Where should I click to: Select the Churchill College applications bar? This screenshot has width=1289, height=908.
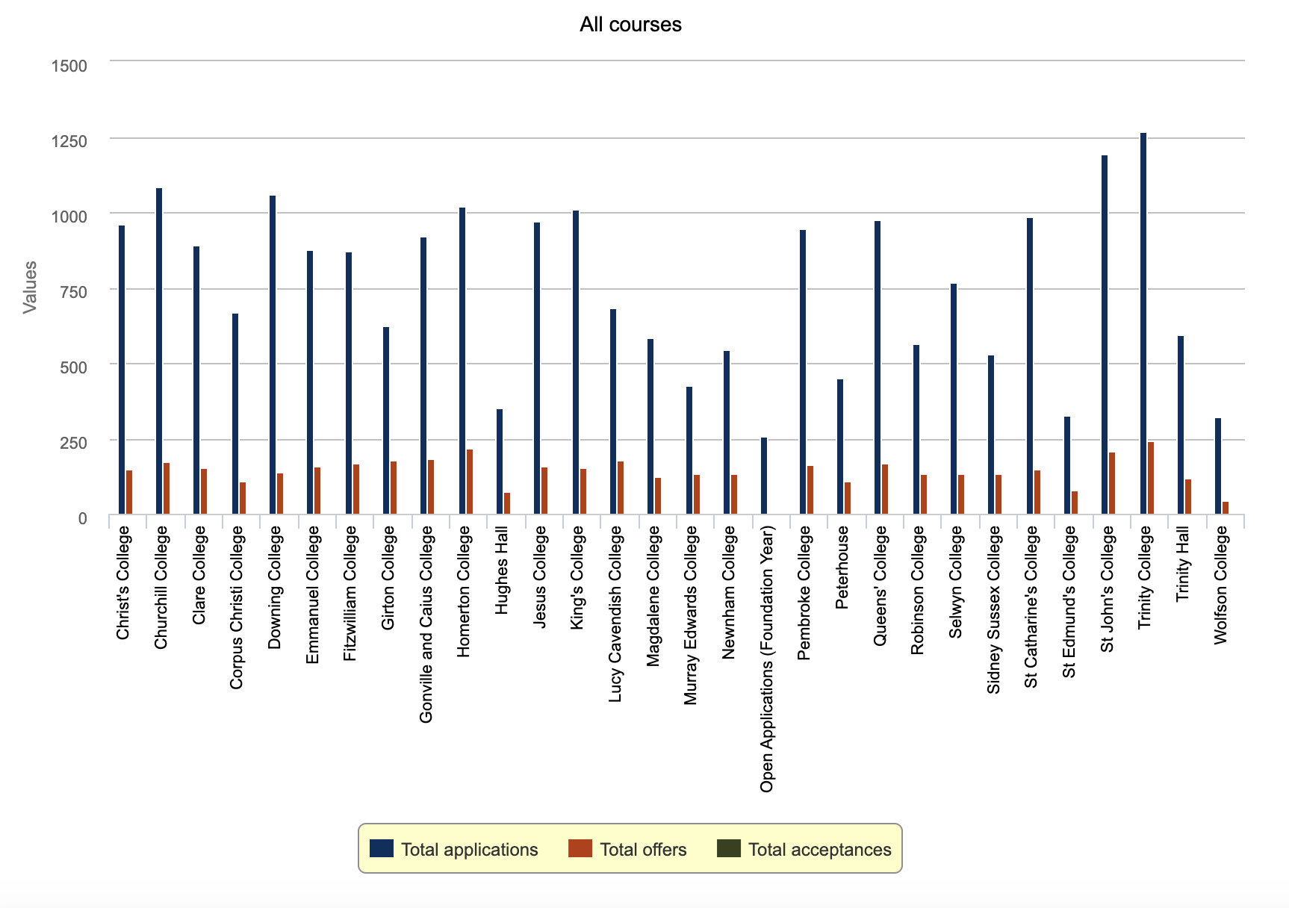coord(159,351)
